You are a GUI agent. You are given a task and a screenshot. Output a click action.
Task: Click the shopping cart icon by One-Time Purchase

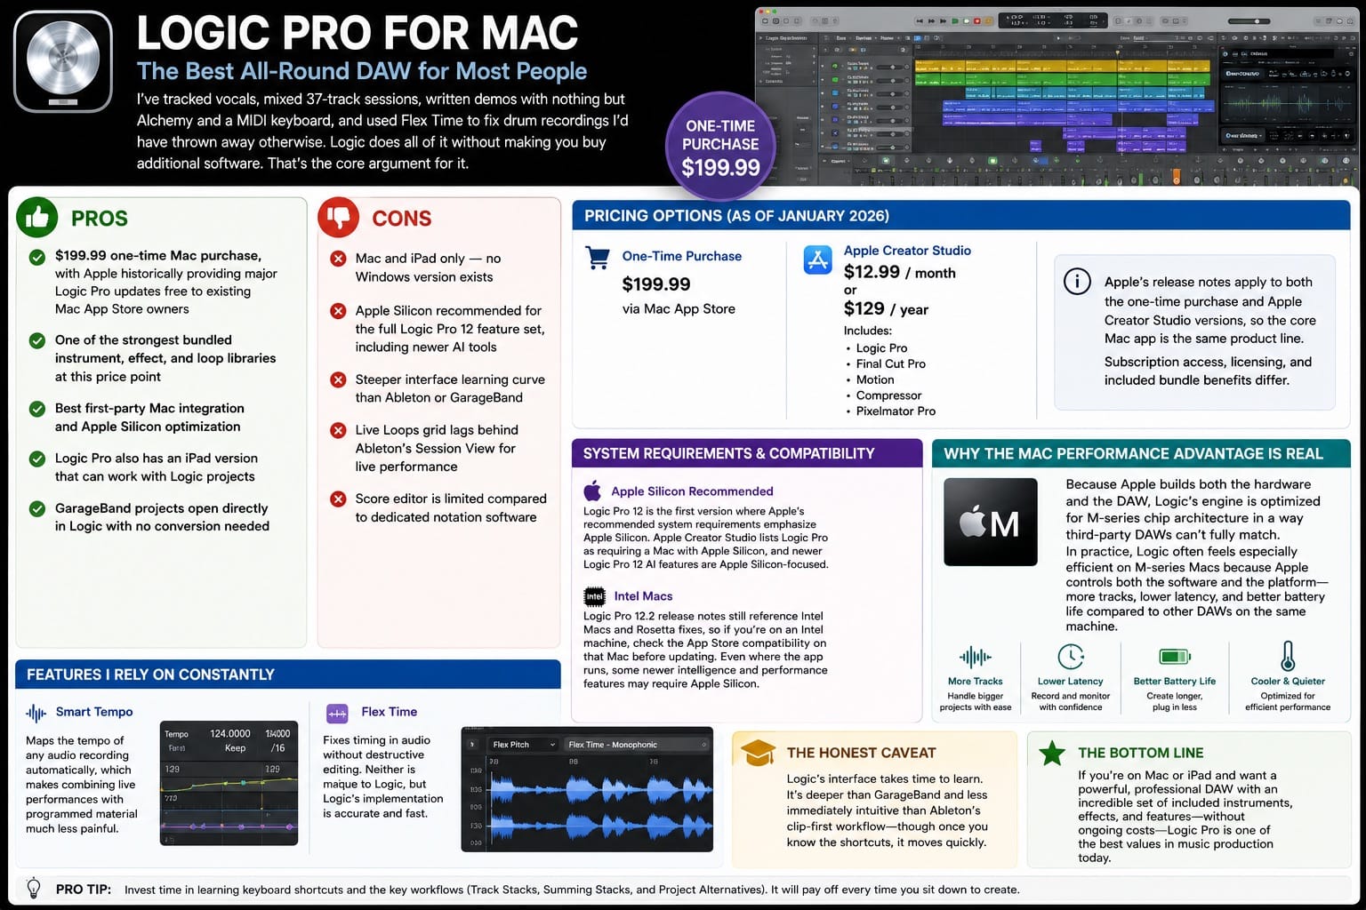pos(598,258)
